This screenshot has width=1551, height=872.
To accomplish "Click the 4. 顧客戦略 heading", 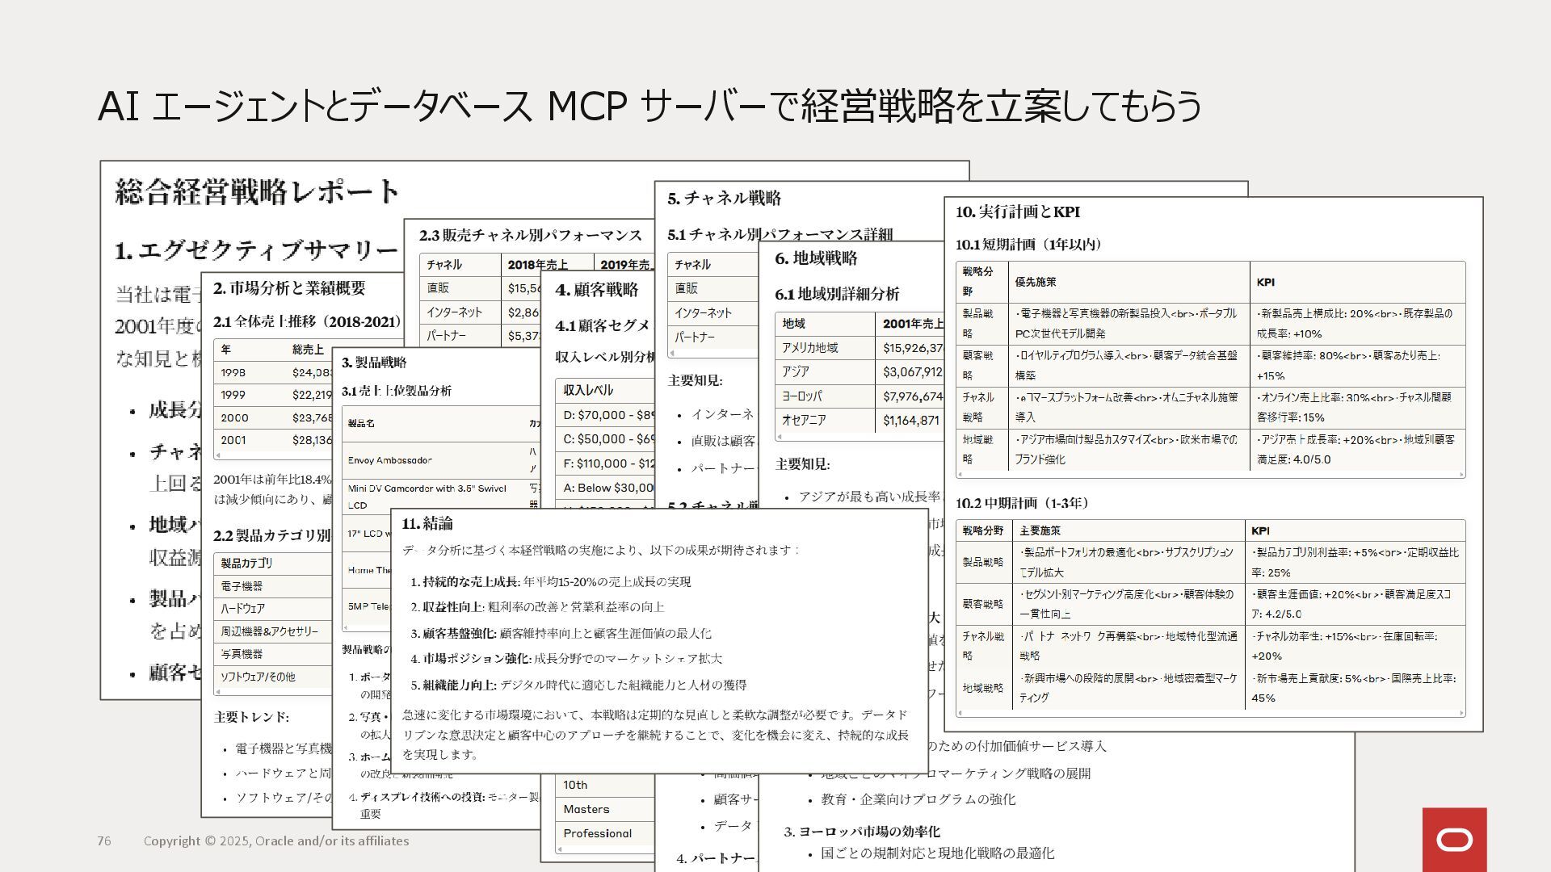I will point(596,290).
